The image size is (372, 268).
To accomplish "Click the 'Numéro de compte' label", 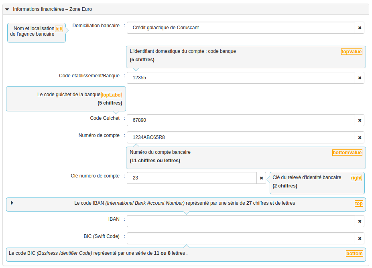I will pyautogui.click(x=99, y=135).
